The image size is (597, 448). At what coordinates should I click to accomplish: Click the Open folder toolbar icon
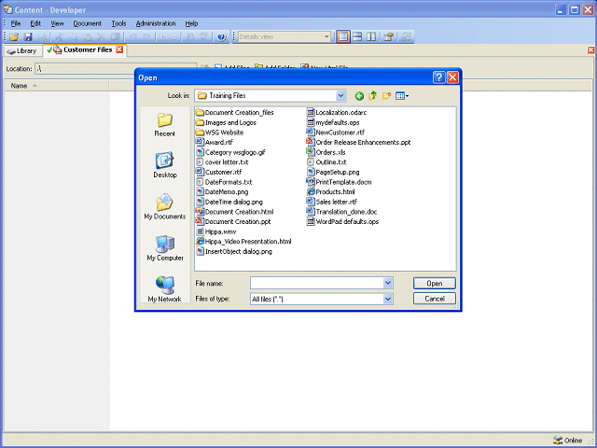14,37
